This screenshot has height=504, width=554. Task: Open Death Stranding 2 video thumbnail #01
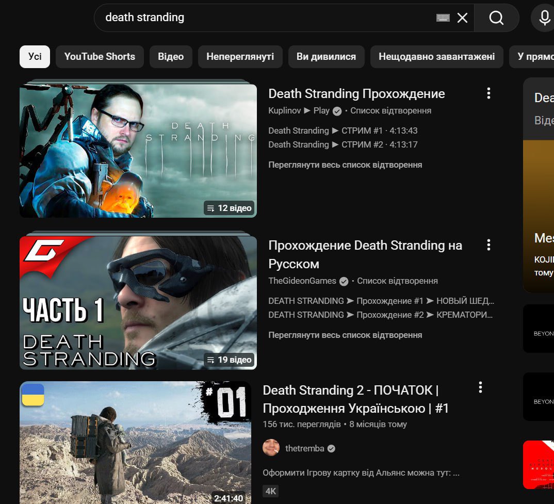pos(135,443)
